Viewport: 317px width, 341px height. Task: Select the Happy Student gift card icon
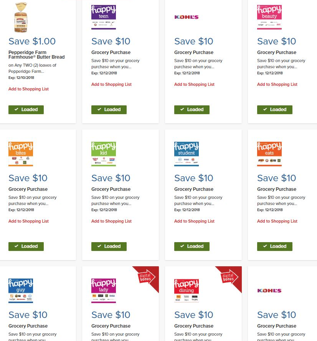click(187, 154)
